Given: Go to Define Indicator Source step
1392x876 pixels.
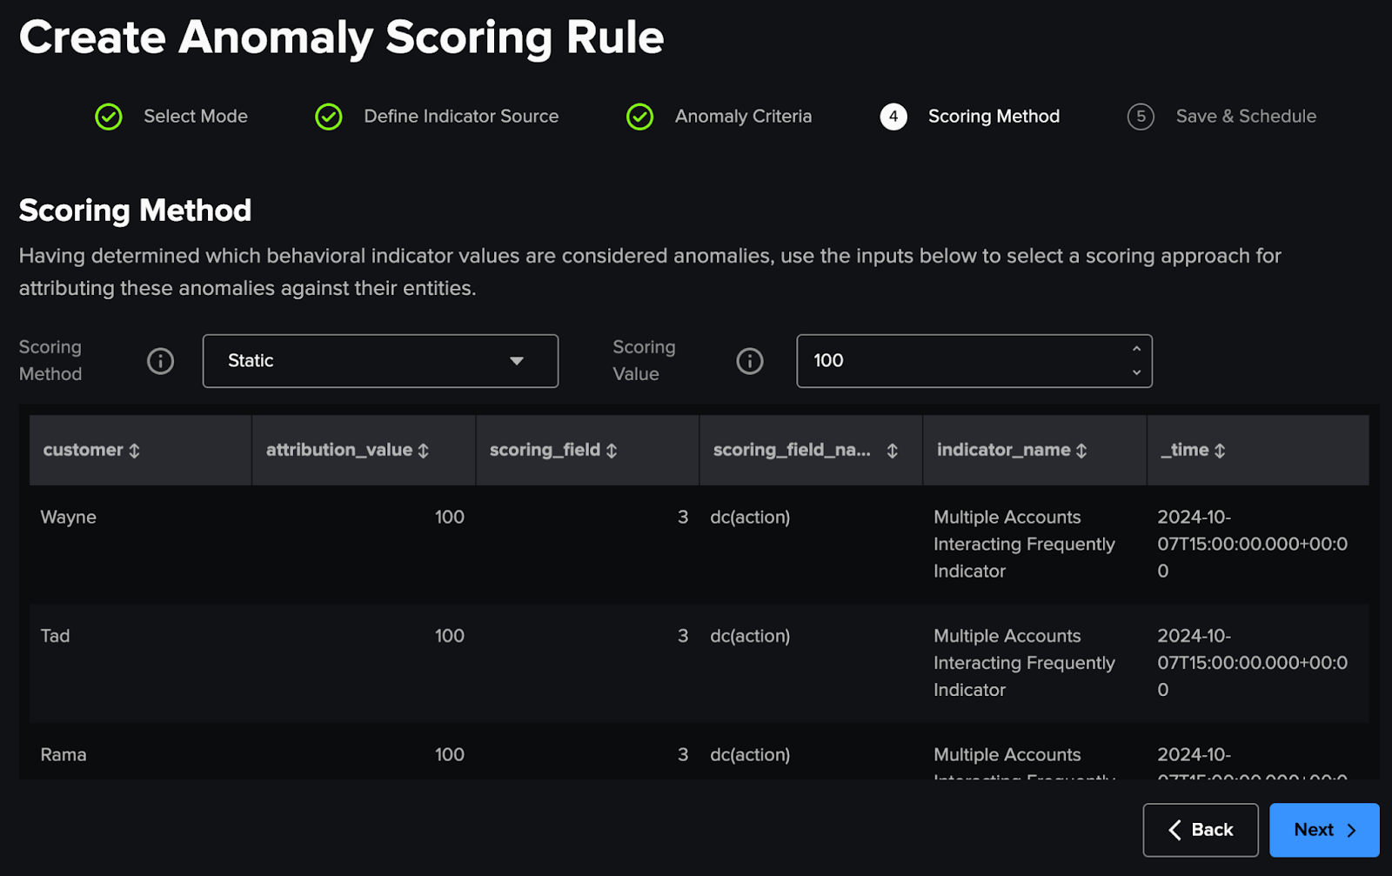Looking at the screenshot, I should pyautogui.click(x=437, y=117).
